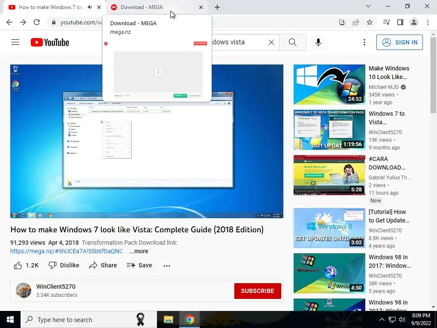
Task: Click the red SUBSCRIBE button
Action: point(257,291)
